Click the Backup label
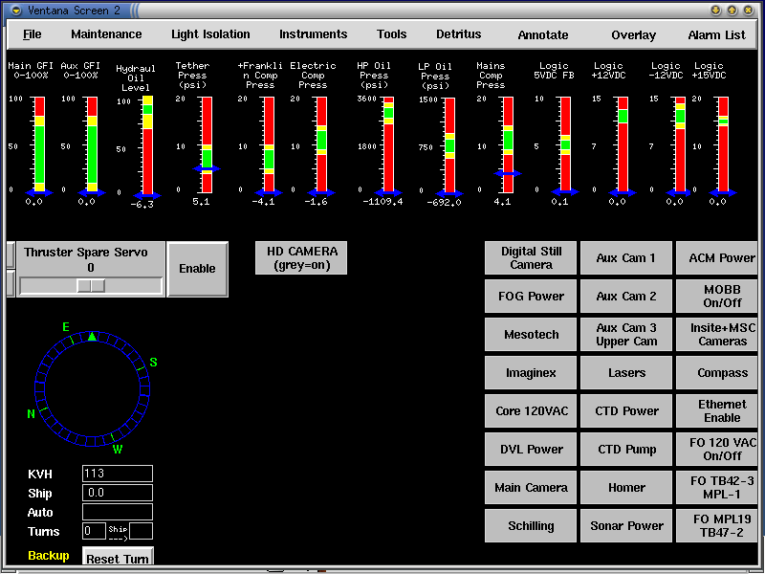Viewport: 765px width, 574px height. coord(49,556)
